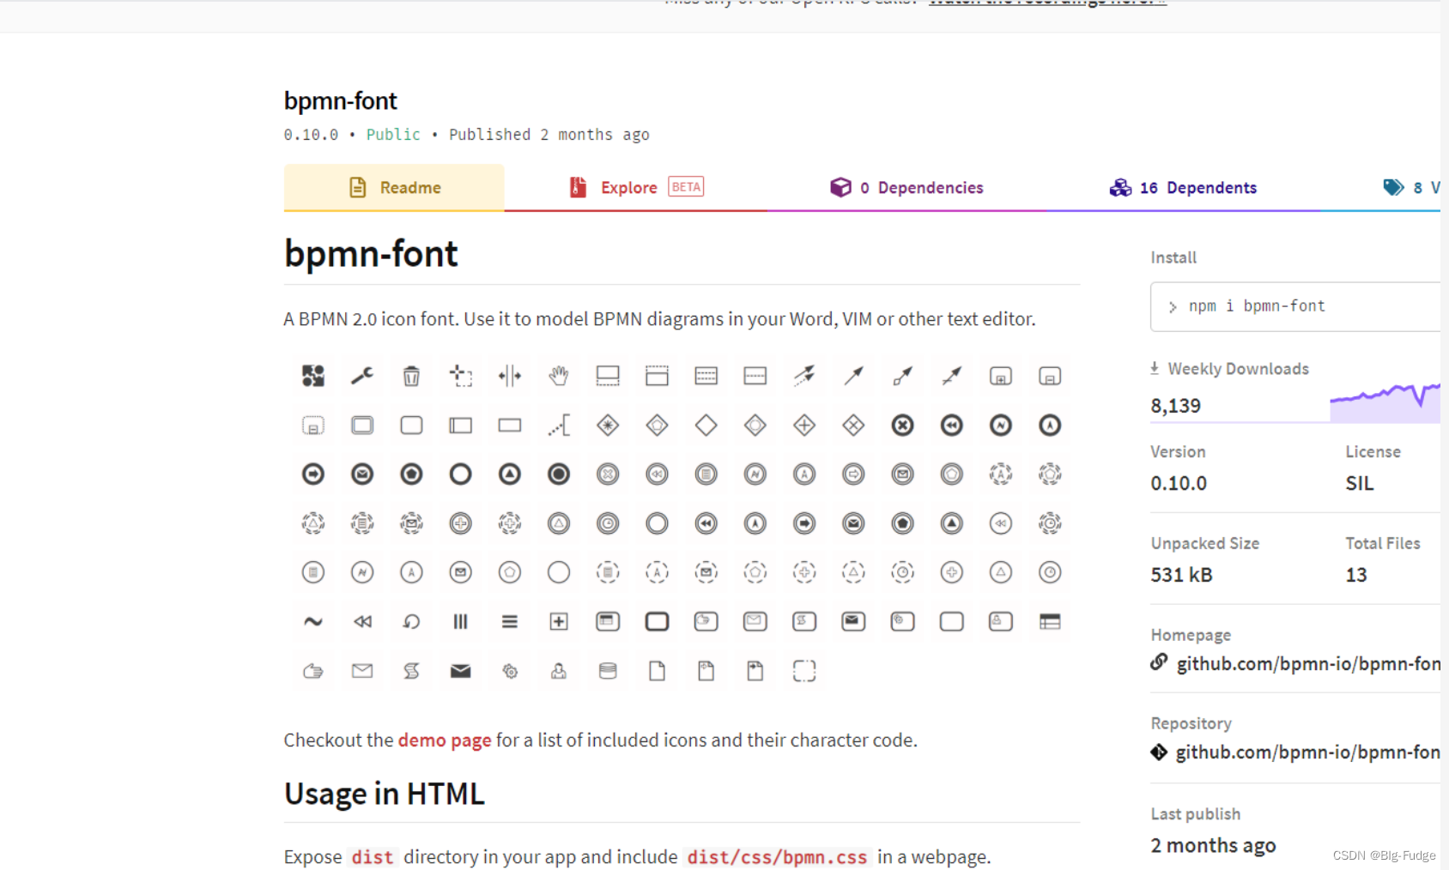Image resolution: width=1449 pixels, height=870 pixels.
Task: Click the parallel gateway plus-diamond icon
Action: (804, 425)
